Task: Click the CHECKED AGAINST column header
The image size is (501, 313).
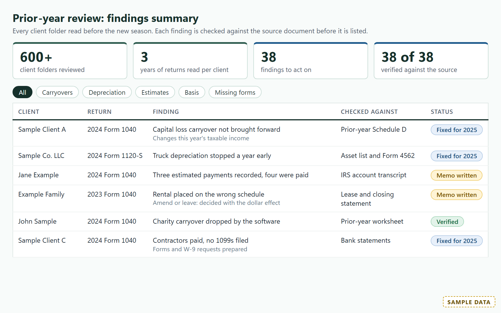Action: [x=369, y=112]
